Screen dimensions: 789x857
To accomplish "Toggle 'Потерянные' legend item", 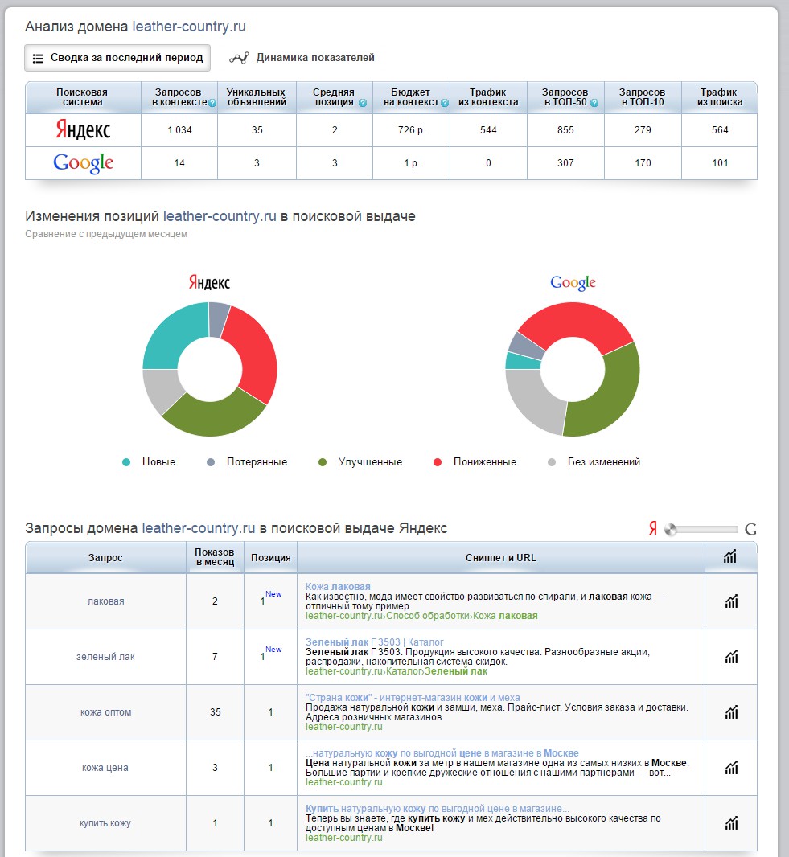I will [x=247, y=461].
